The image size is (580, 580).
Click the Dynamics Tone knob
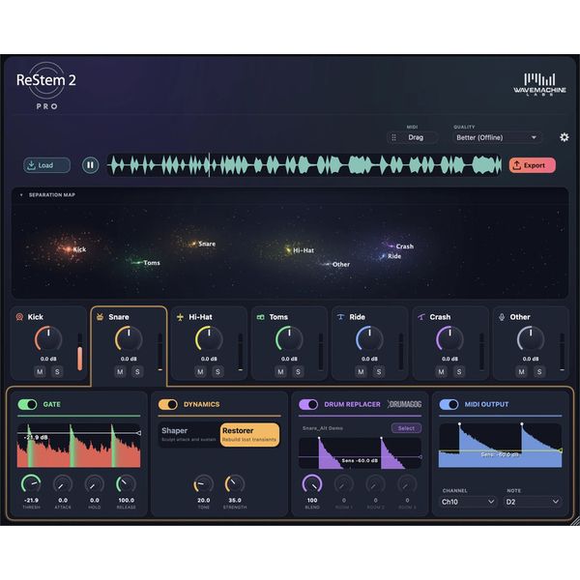tap(203, 484)
